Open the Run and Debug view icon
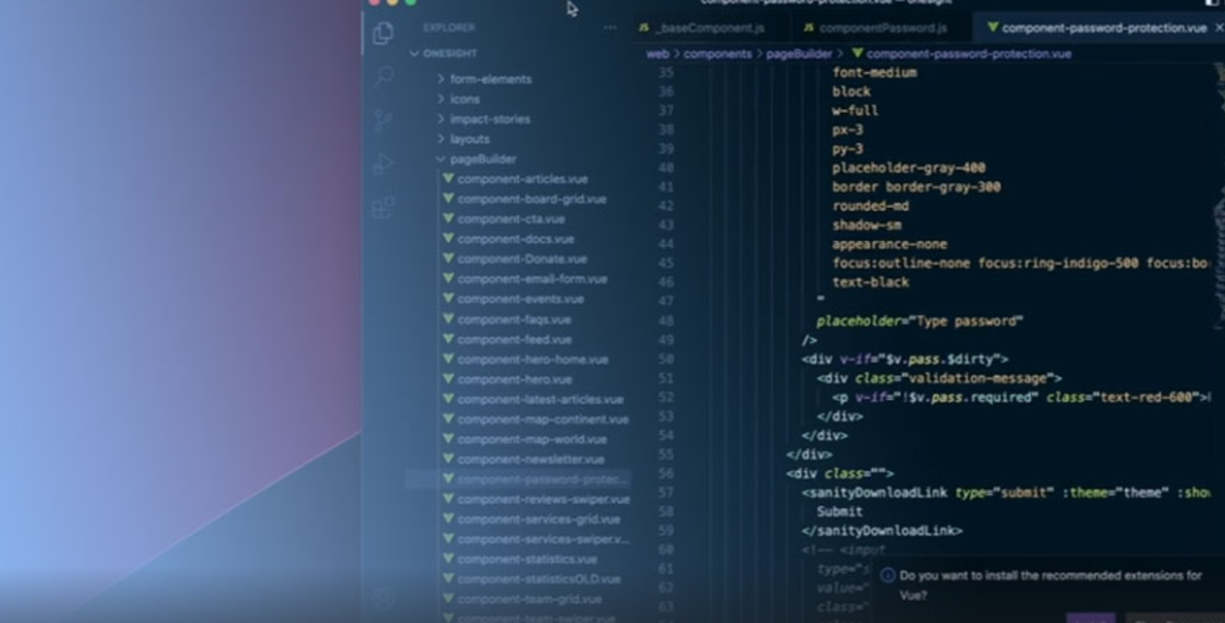 [x=384, y=164]
